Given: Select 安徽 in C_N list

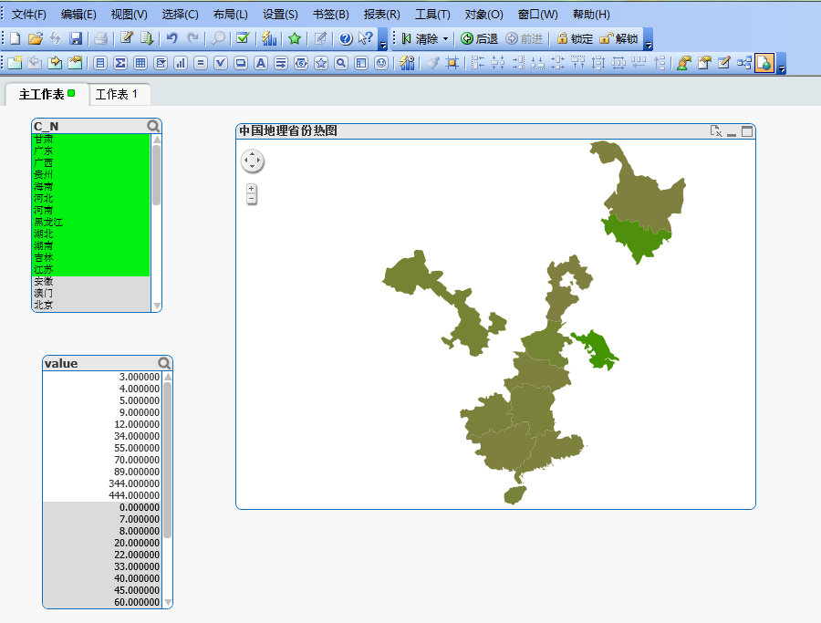Looking at the screenshot, I should [x=91, y=282].
